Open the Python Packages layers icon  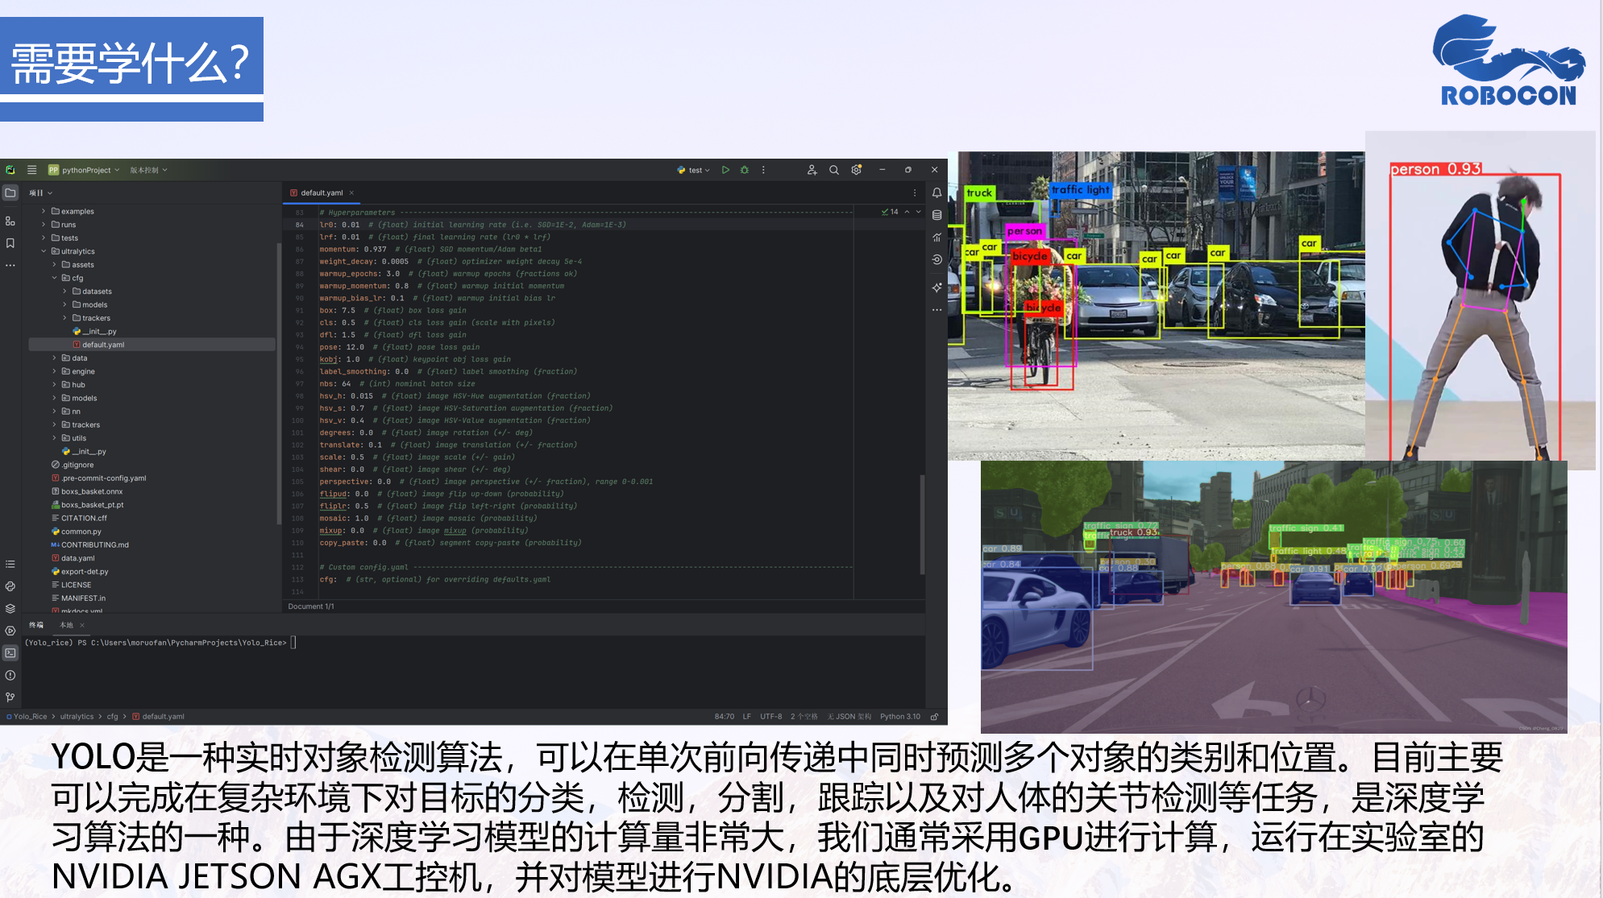click(x=10, y=609)
